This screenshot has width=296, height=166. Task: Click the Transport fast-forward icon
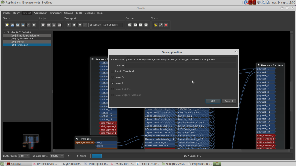[85, 25]
